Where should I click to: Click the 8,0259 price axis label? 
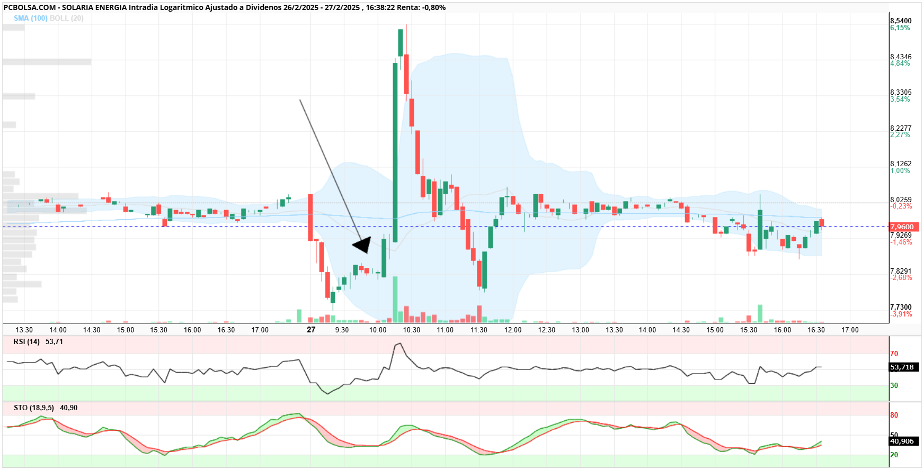(901, 200)
